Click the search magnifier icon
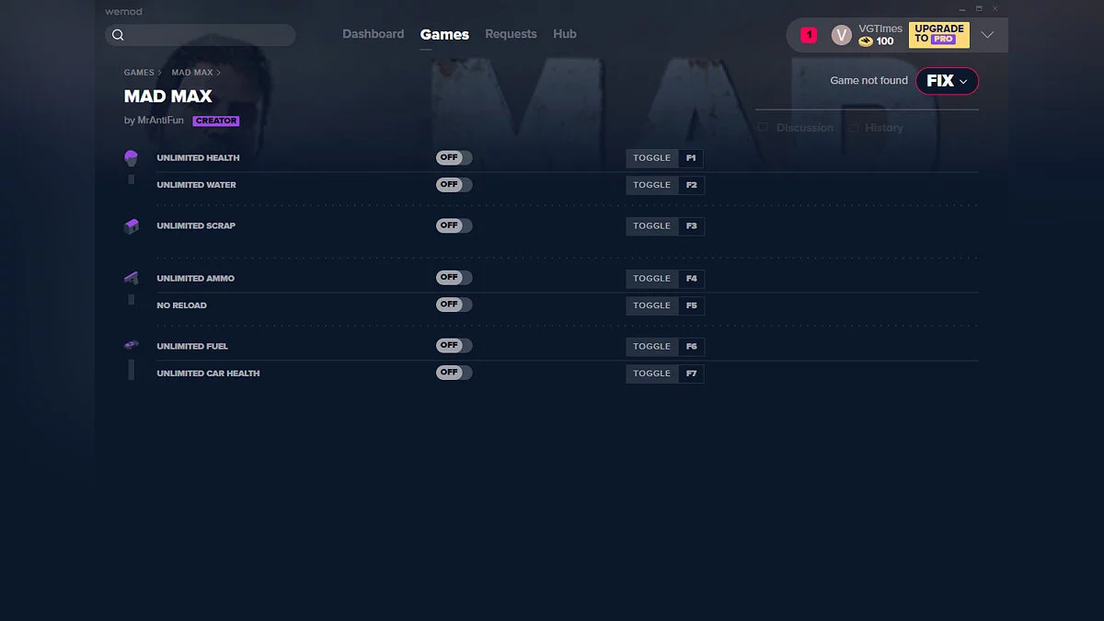Screen dimensions: 1104x621 pyautogui.click(x=118, y=35)
